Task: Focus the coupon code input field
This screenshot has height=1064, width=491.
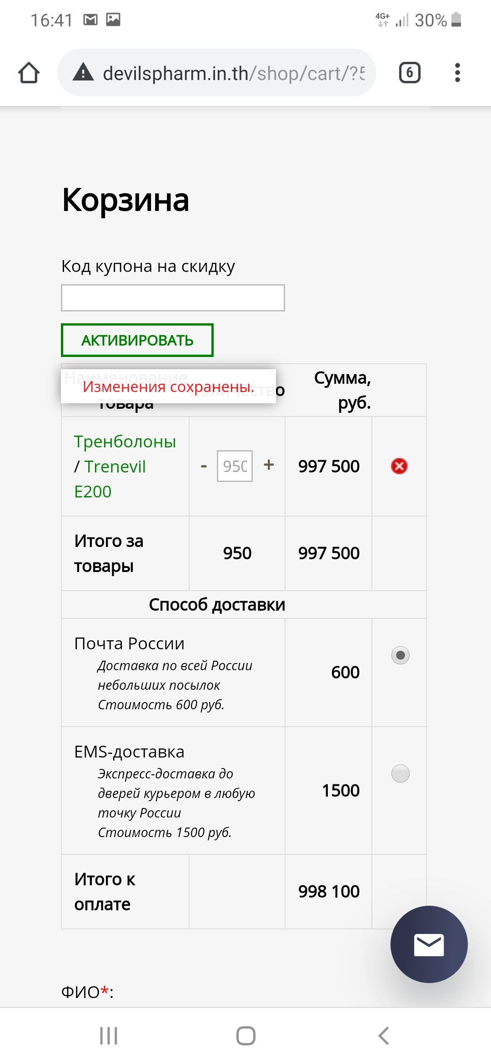Action: click(173, 298)
